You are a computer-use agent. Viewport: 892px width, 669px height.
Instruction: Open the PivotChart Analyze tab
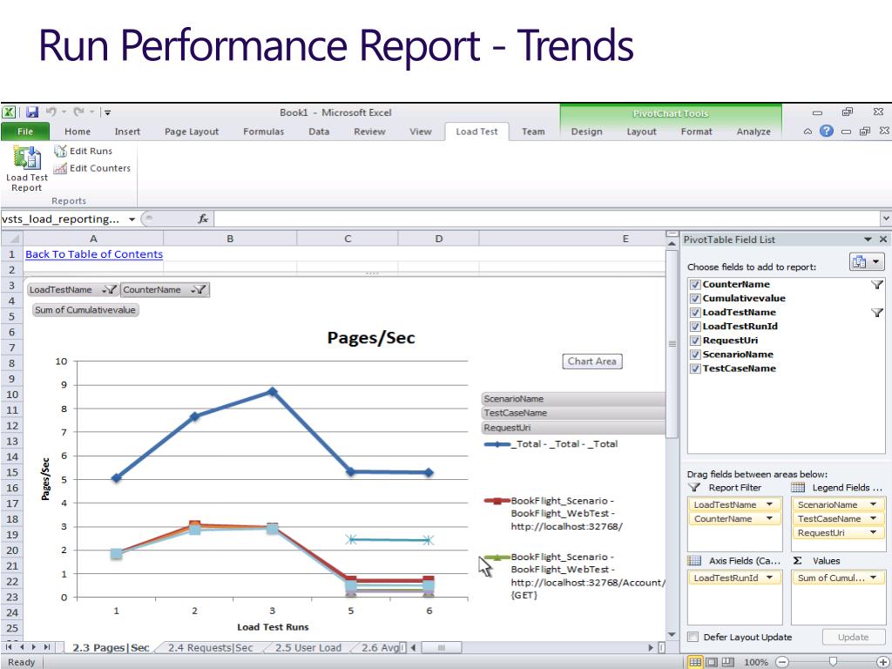pos(753,132)
